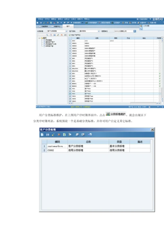Open dropdown arrow after filter icon in toolbar

coord(61,23)
